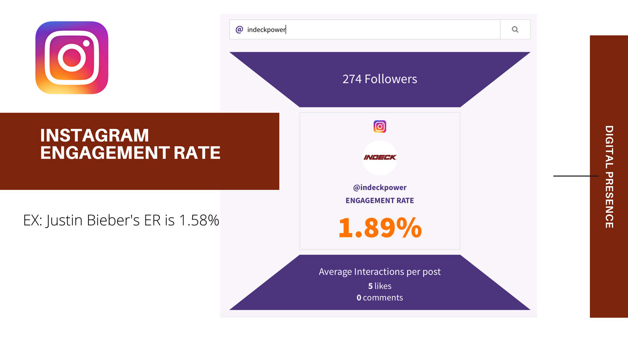Click the small Instagram icon in card
Image resolution: width=628 pixels, height=353 pixels.
click(x=380, y=127)
